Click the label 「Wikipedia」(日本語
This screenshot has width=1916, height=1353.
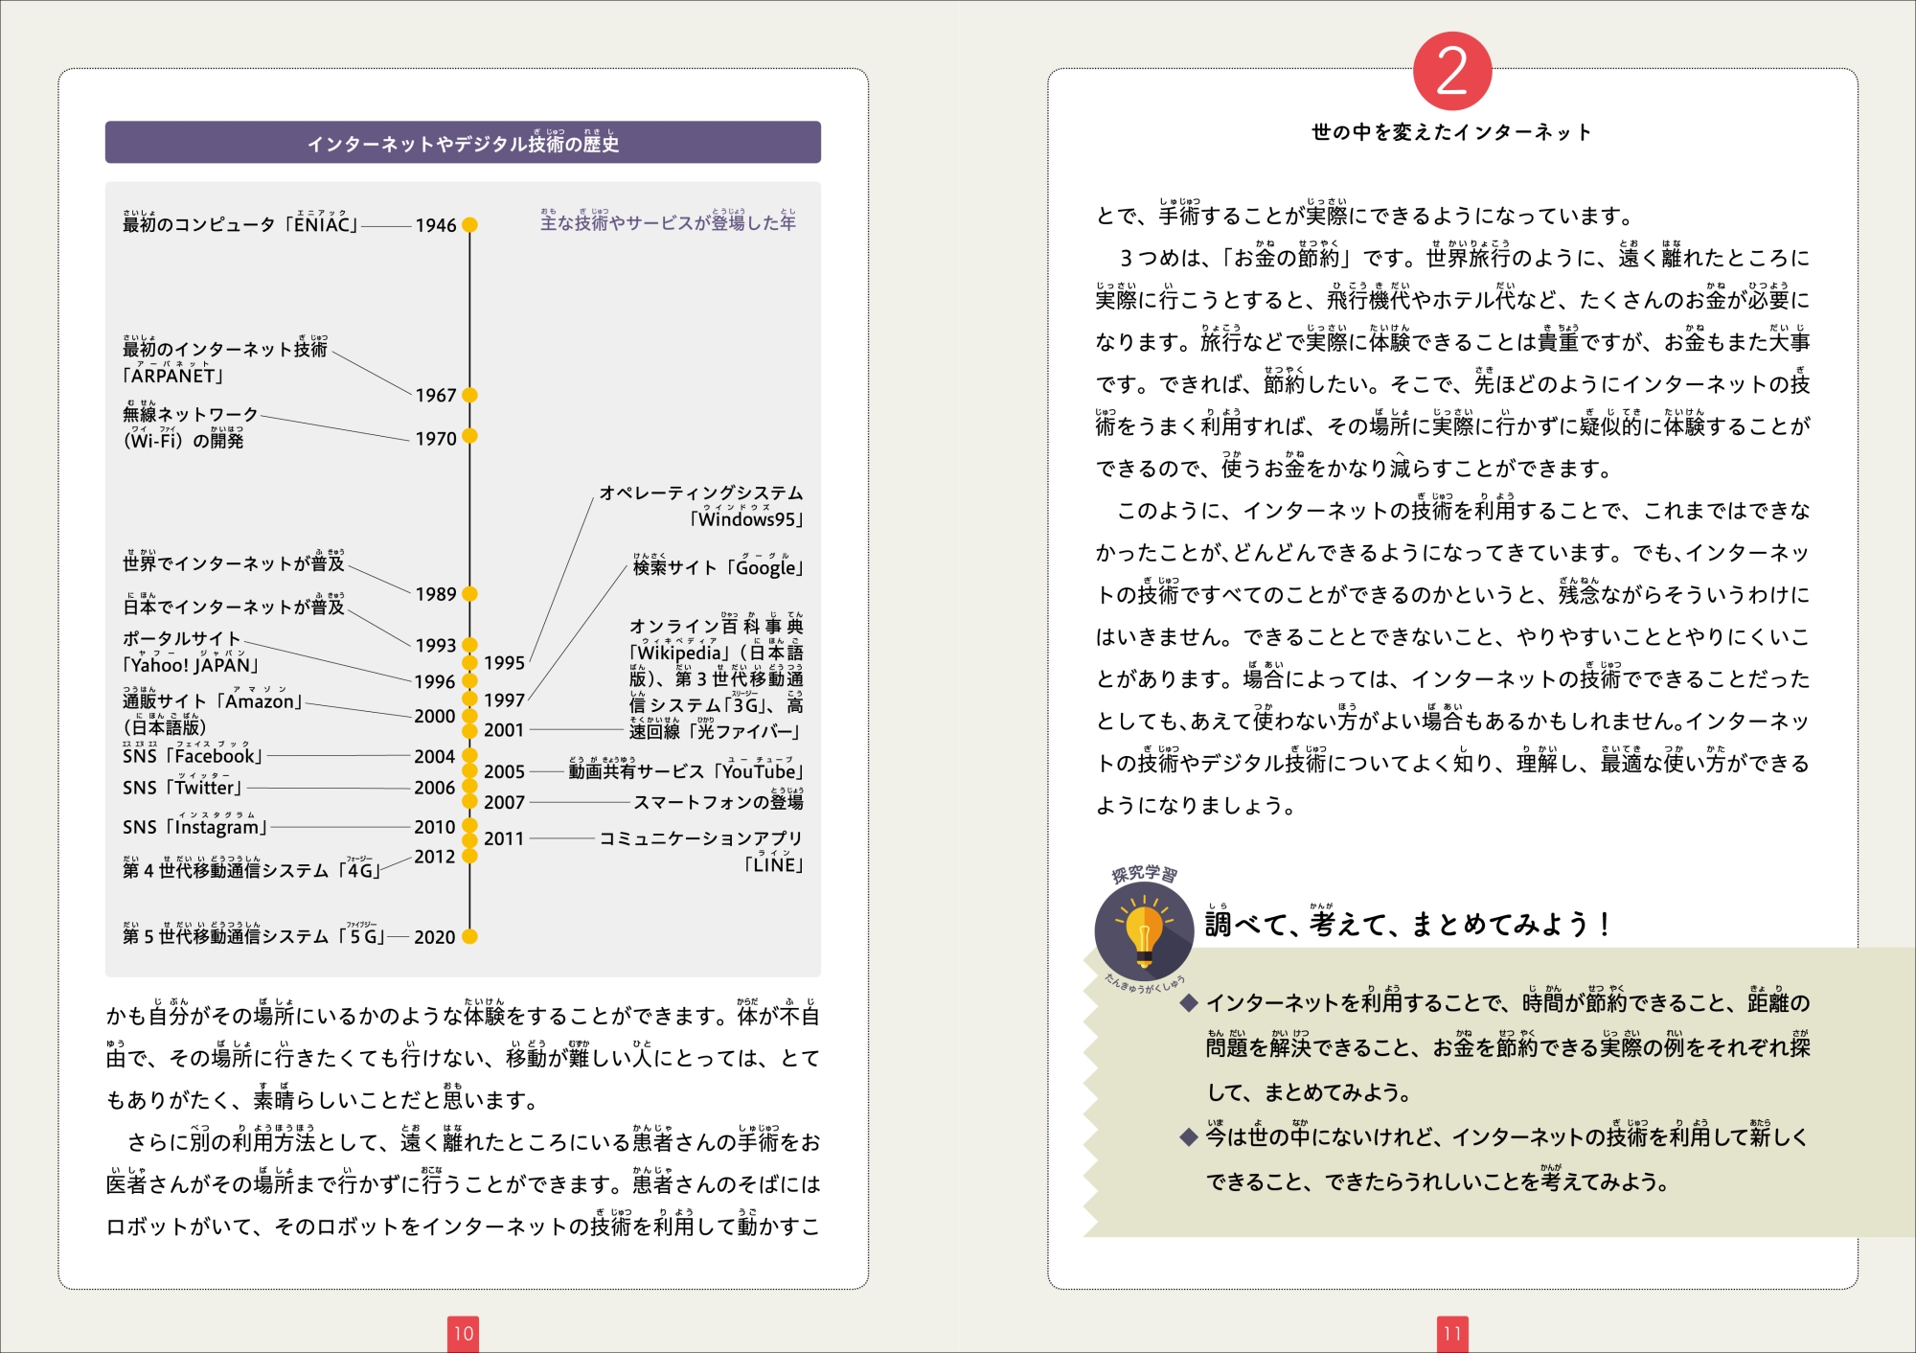[717, 652]
